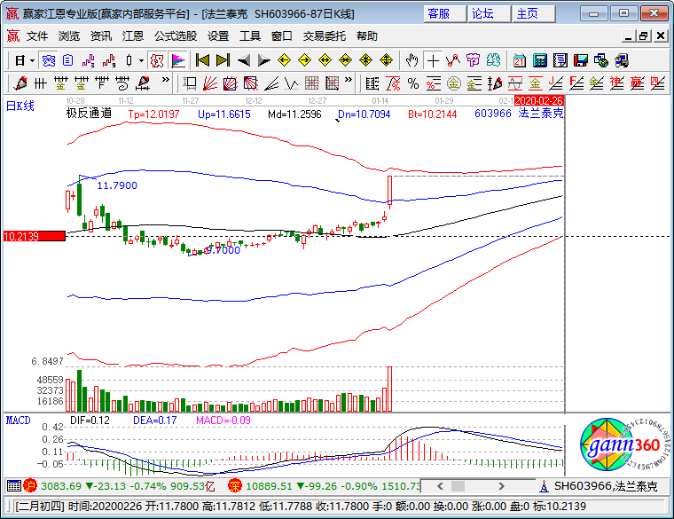Click the status bar scrollbar thumb
674x519 pixels.
[458, 486]
